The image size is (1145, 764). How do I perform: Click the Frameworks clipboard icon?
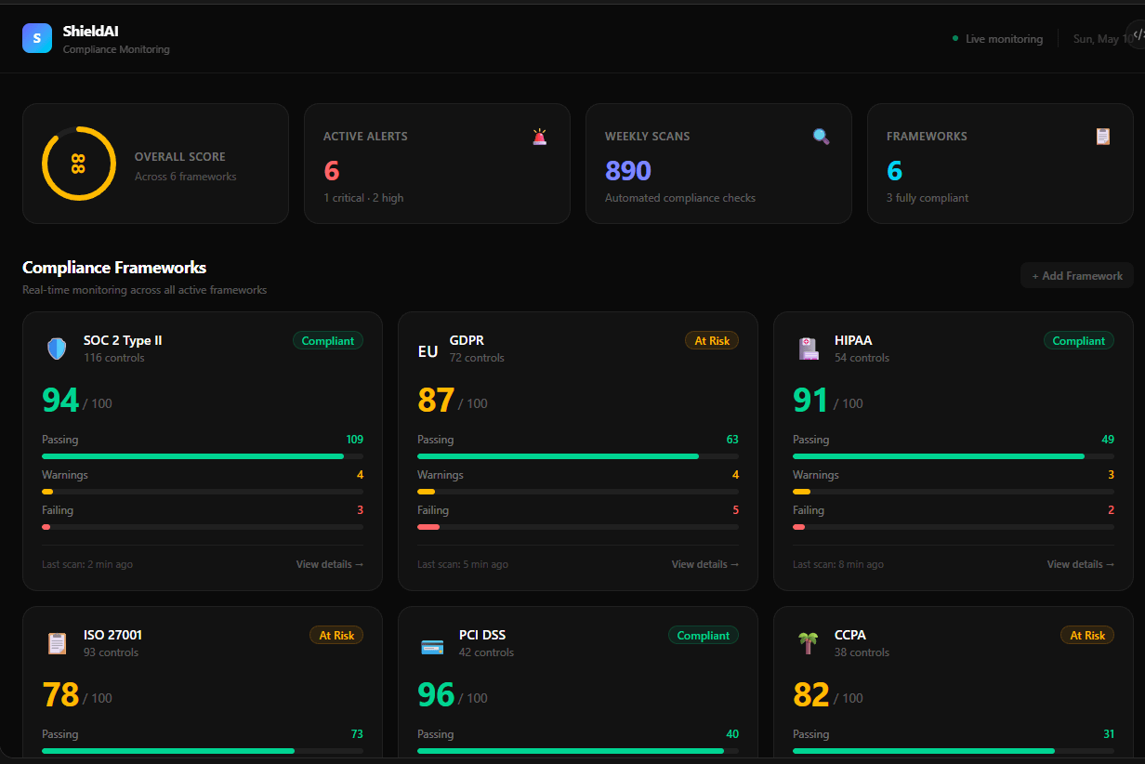click(x=1103, y=137)
